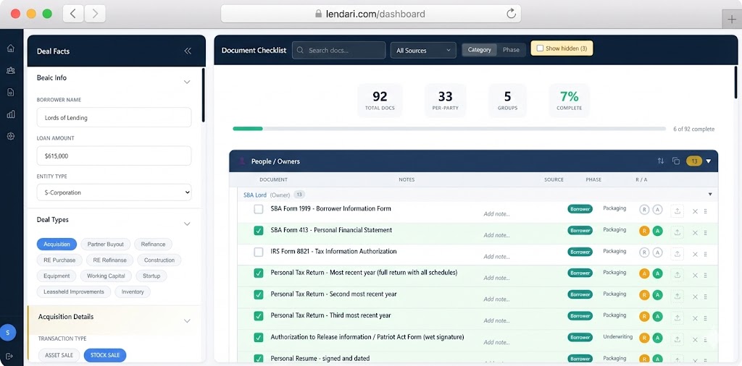Click the Borrower Name field
The width and height of the screenshot is (742, 366).
tap(114, 117)
